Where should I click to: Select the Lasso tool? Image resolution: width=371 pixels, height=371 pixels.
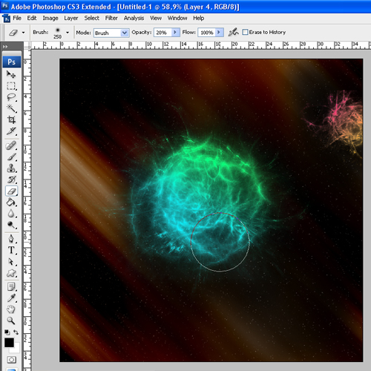click(11, 97)
